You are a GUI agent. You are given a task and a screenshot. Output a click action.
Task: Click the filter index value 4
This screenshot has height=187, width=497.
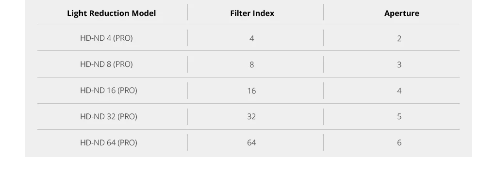(252, 38)
